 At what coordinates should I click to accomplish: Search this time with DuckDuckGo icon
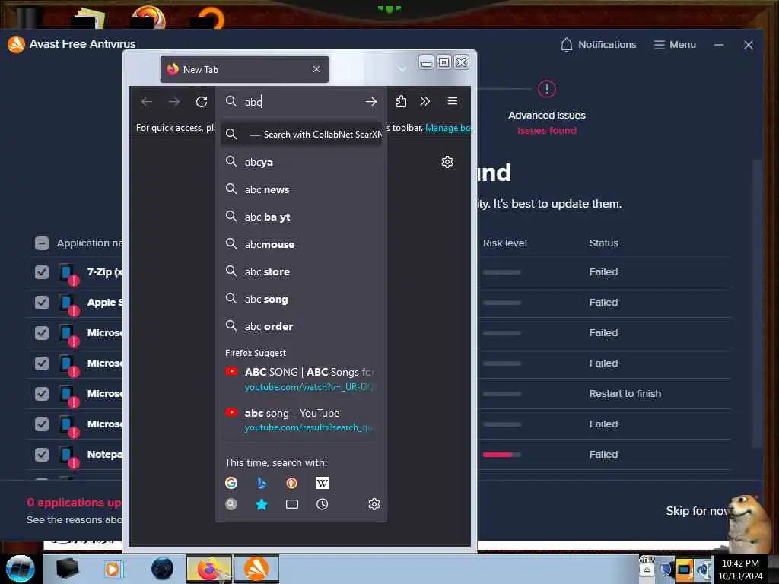coord(291,483)
